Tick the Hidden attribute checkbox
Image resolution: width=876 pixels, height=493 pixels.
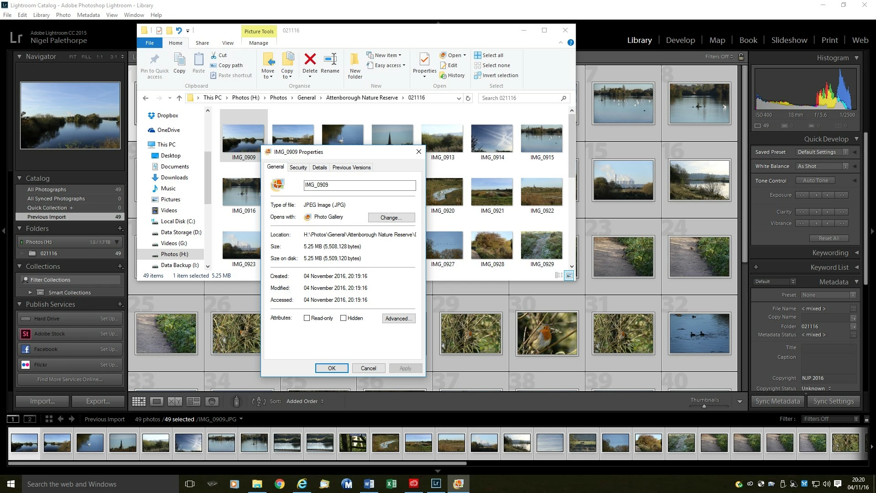(x=343, y=318)
